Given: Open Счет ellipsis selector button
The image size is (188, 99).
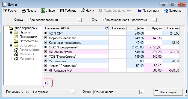Looking at the screenshot, I should pyautogui.click(x=154, y=20).
